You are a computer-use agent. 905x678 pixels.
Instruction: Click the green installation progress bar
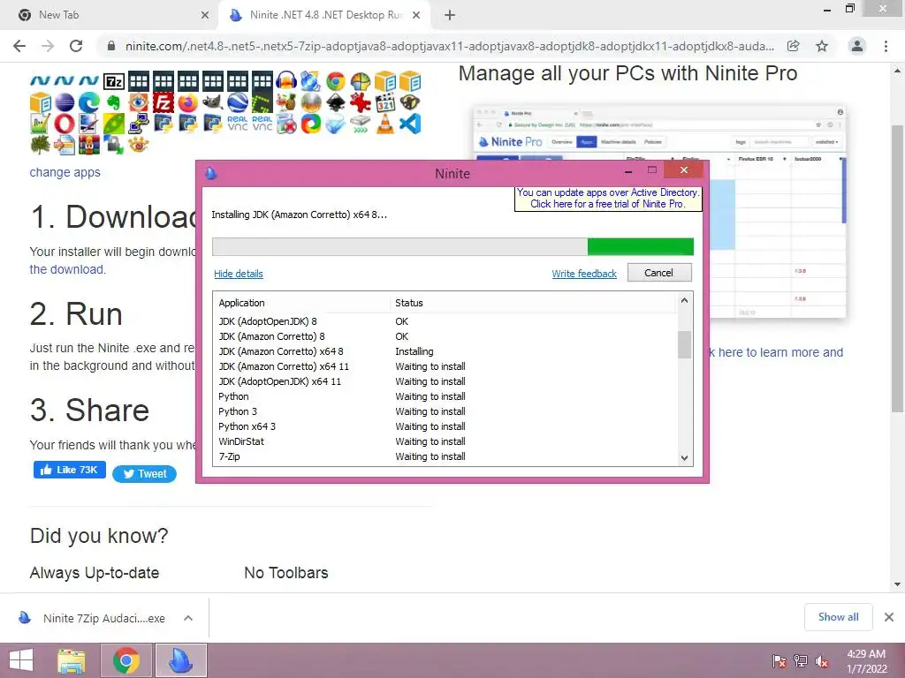click(x=452, y=247)
